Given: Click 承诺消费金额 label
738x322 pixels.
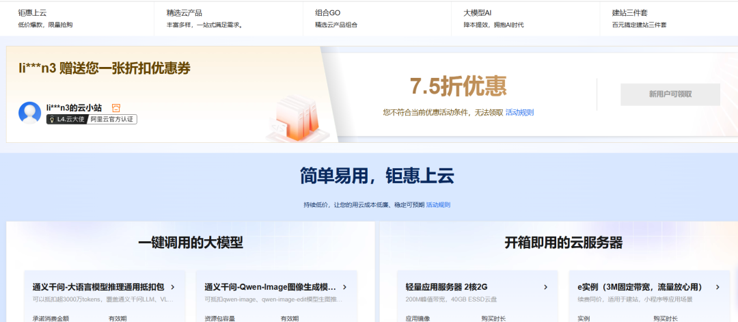Looking at the screenshot, I should click(51, 319).
